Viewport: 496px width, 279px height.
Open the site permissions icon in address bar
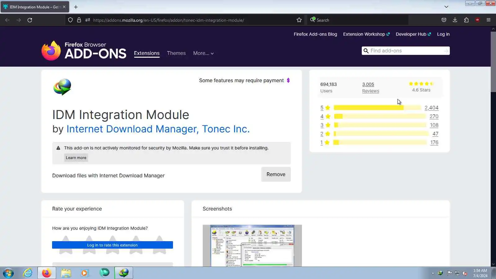point(88,20)
